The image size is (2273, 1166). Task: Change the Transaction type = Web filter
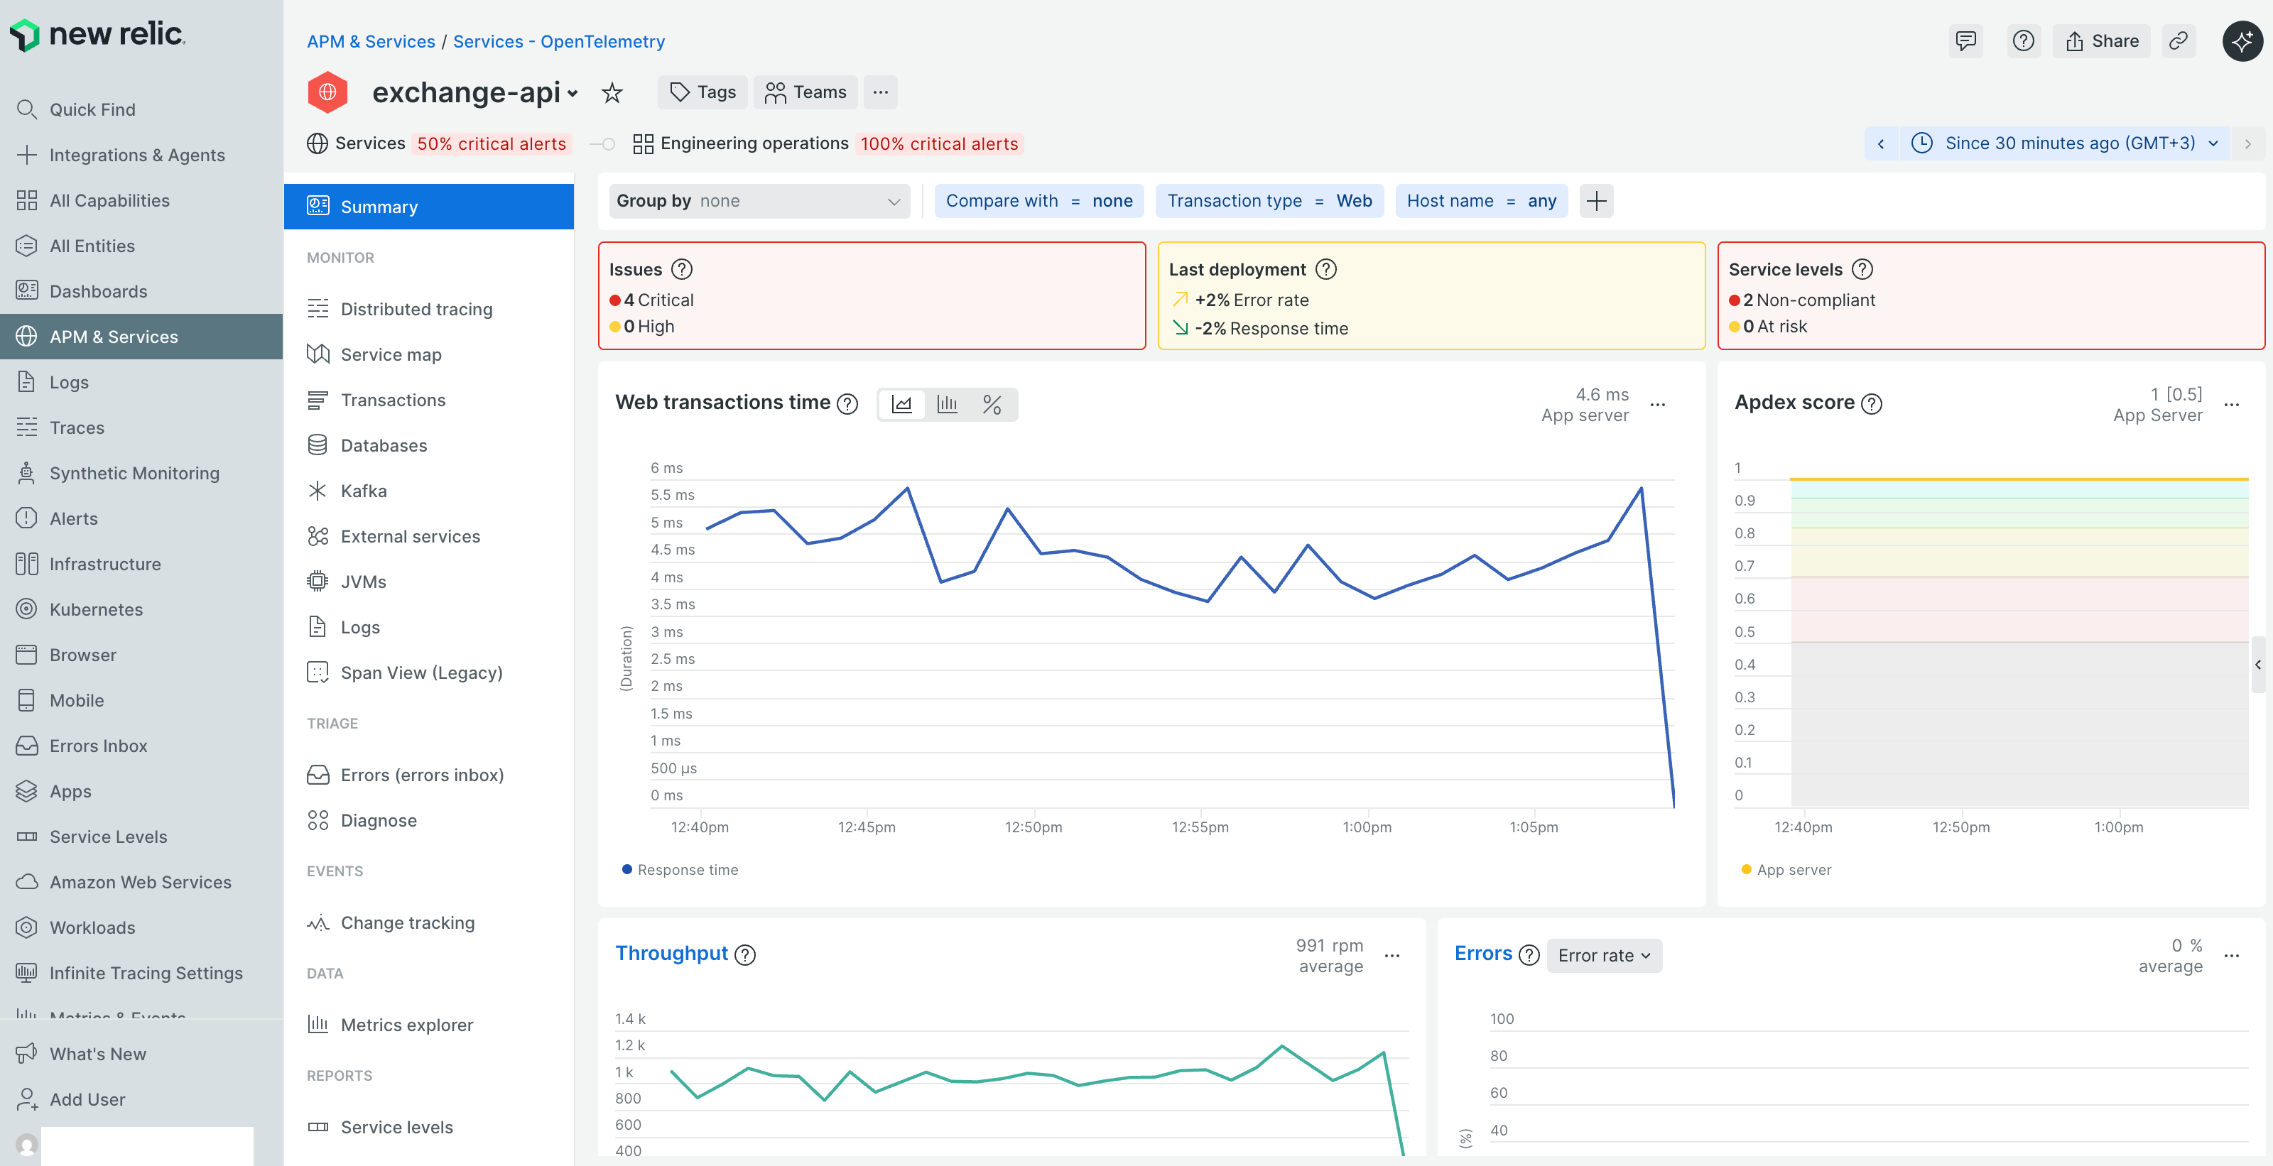coord(1269,201)
